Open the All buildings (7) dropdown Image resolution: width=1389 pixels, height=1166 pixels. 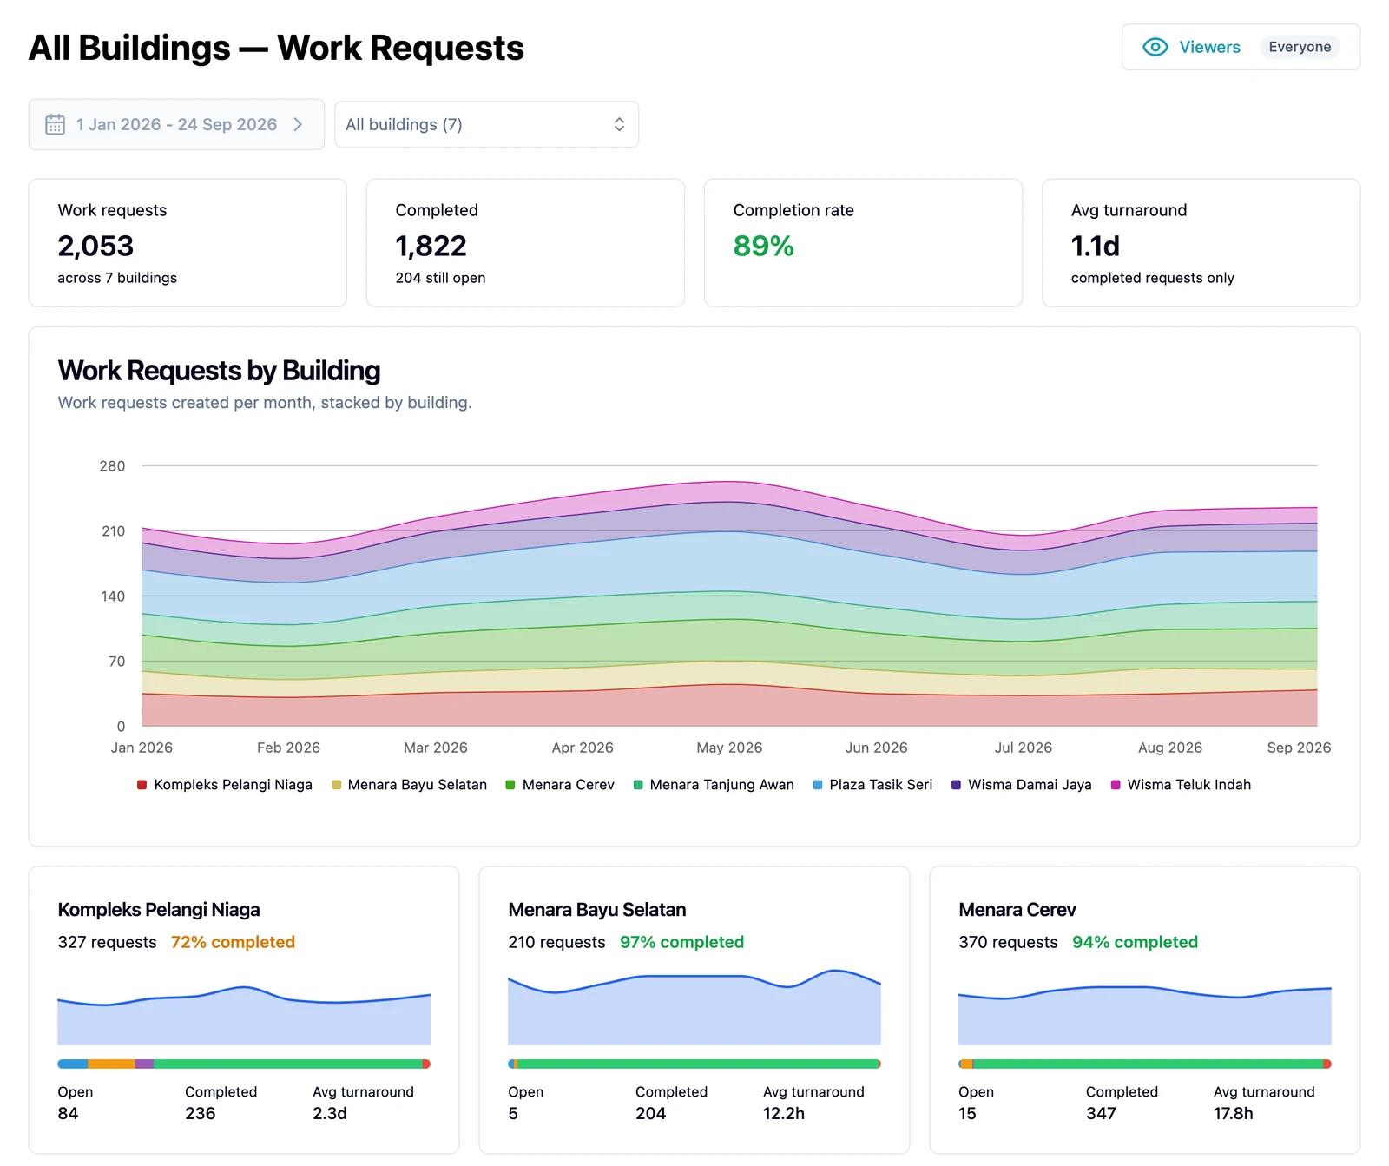pyautogui.click(x=486, y=124)
